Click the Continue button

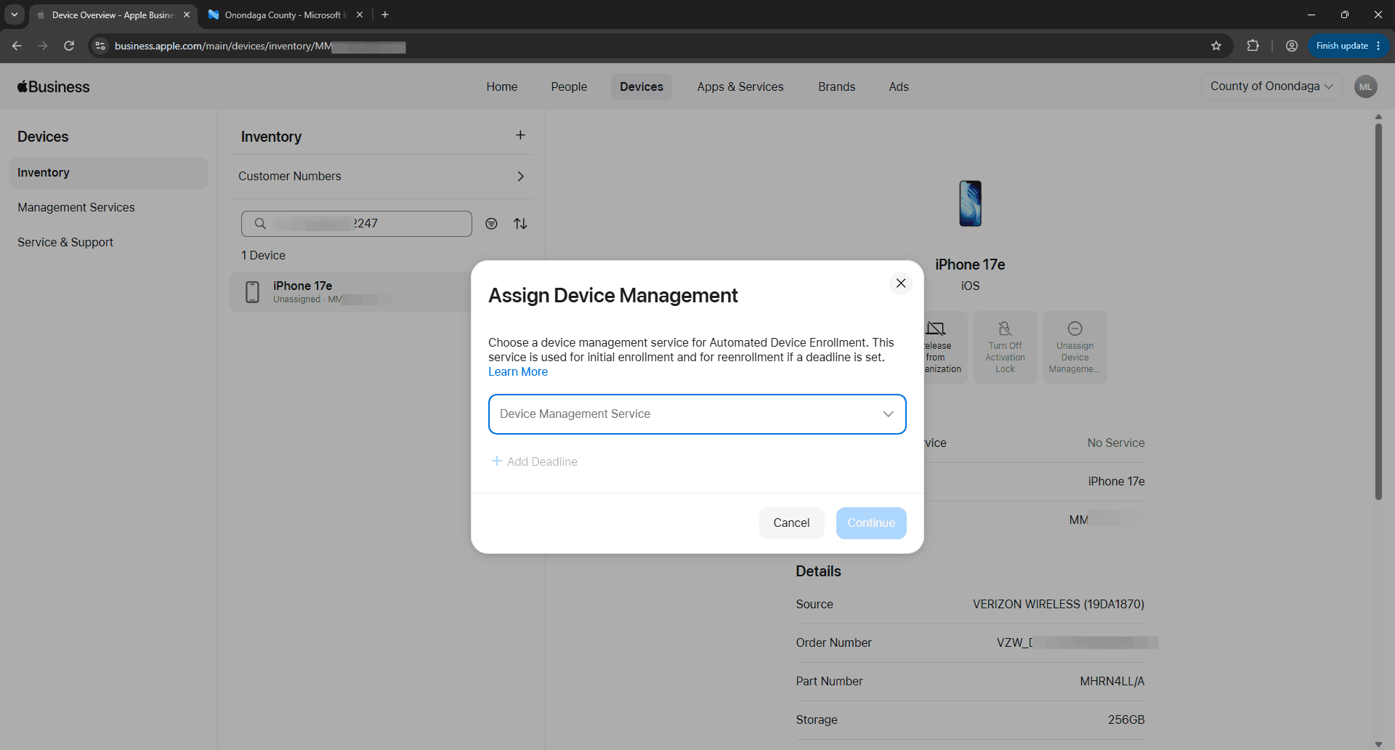[871, 523]
